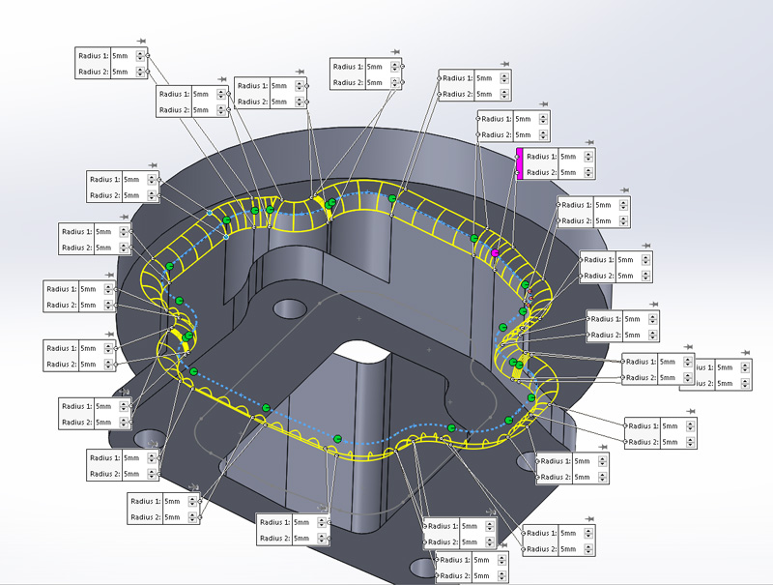Click the pin above the bottom-left-most callout
Image resolution: width=773 pixels, height=585 pixels.
(x=195, y=488)
